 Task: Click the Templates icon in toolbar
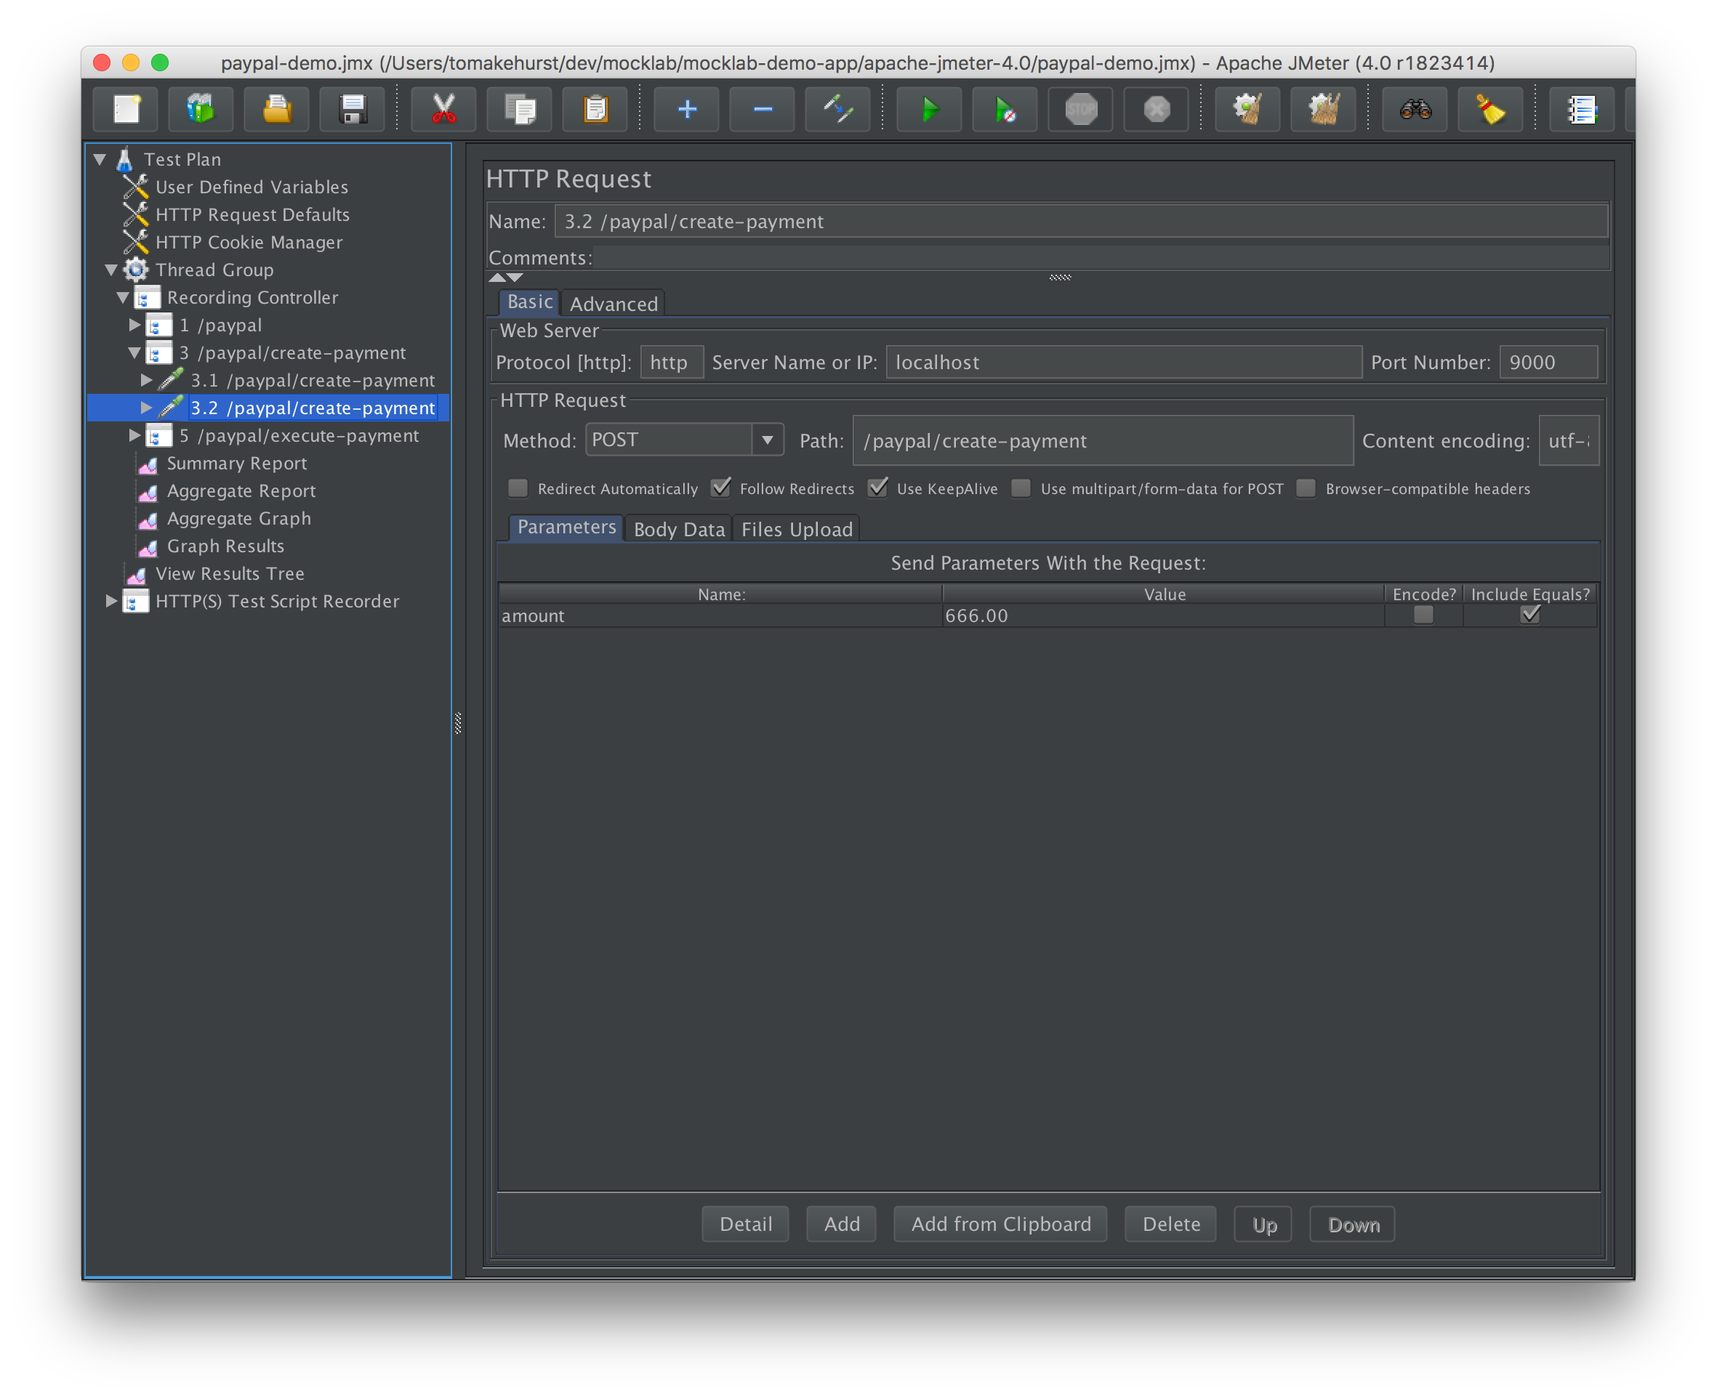201,109
